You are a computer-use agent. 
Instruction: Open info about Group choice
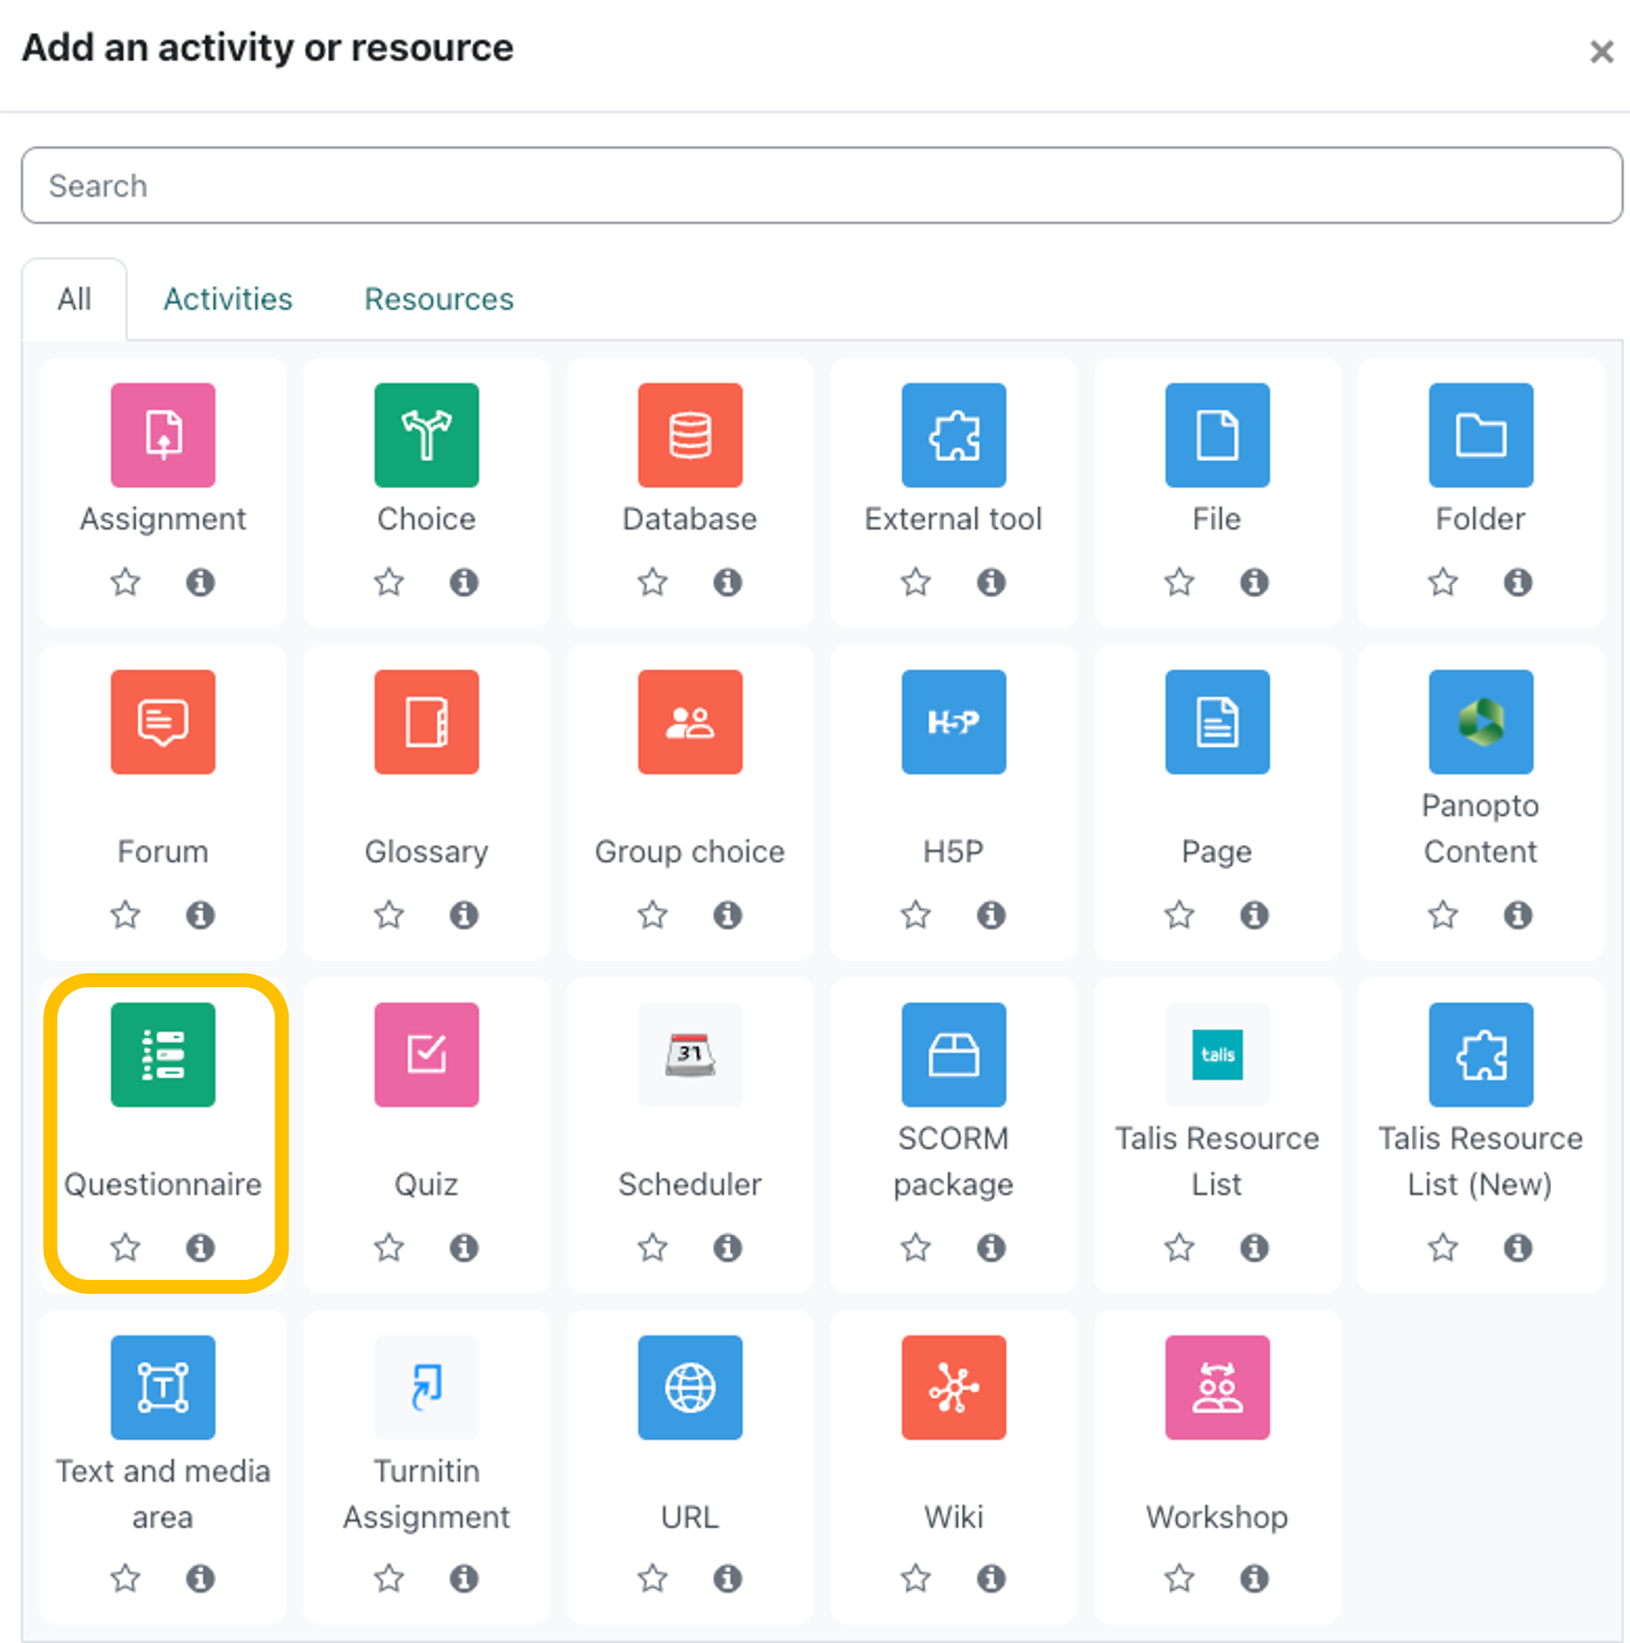click(728, 915)
